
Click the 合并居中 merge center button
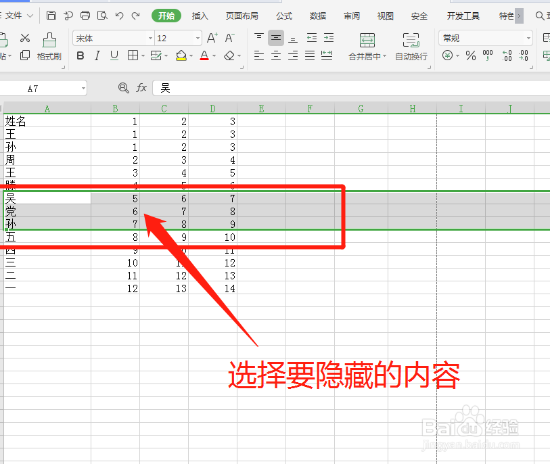(367, 47)
